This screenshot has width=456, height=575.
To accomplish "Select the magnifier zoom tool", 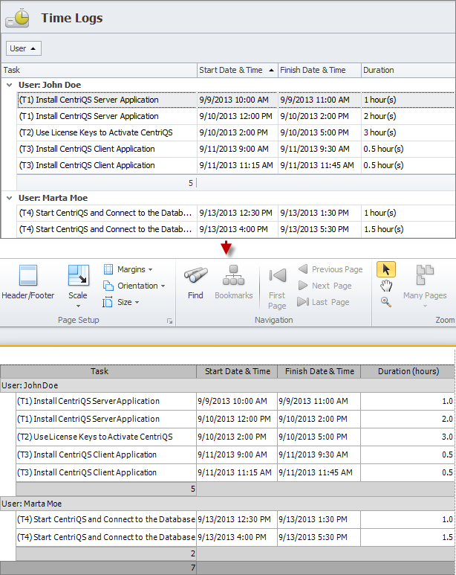I will (x=386, y=302).
